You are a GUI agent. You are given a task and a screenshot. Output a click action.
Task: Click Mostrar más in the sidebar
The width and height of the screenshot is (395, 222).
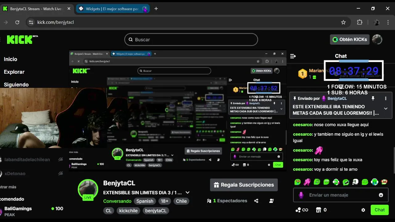click(8, 187)
